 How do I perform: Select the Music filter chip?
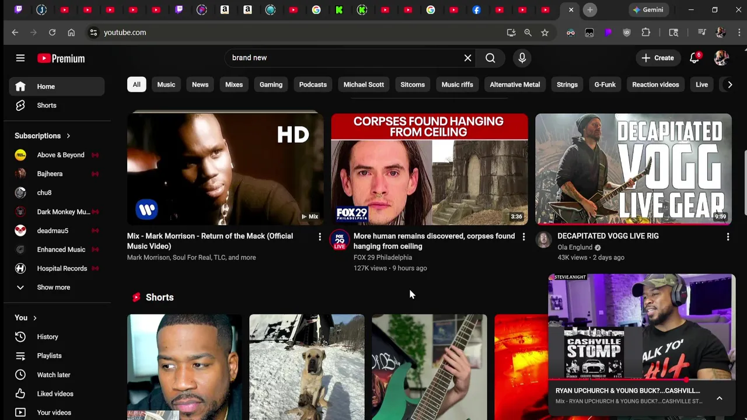pos(166,85)
